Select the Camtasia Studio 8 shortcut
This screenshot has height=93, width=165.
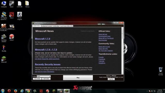(4, 38)
